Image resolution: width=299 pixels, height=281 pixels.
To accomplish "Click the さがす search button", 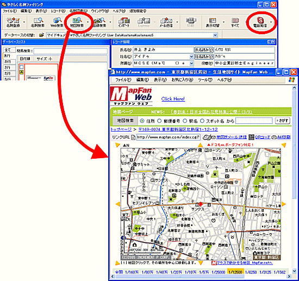I will click(283, 121).
